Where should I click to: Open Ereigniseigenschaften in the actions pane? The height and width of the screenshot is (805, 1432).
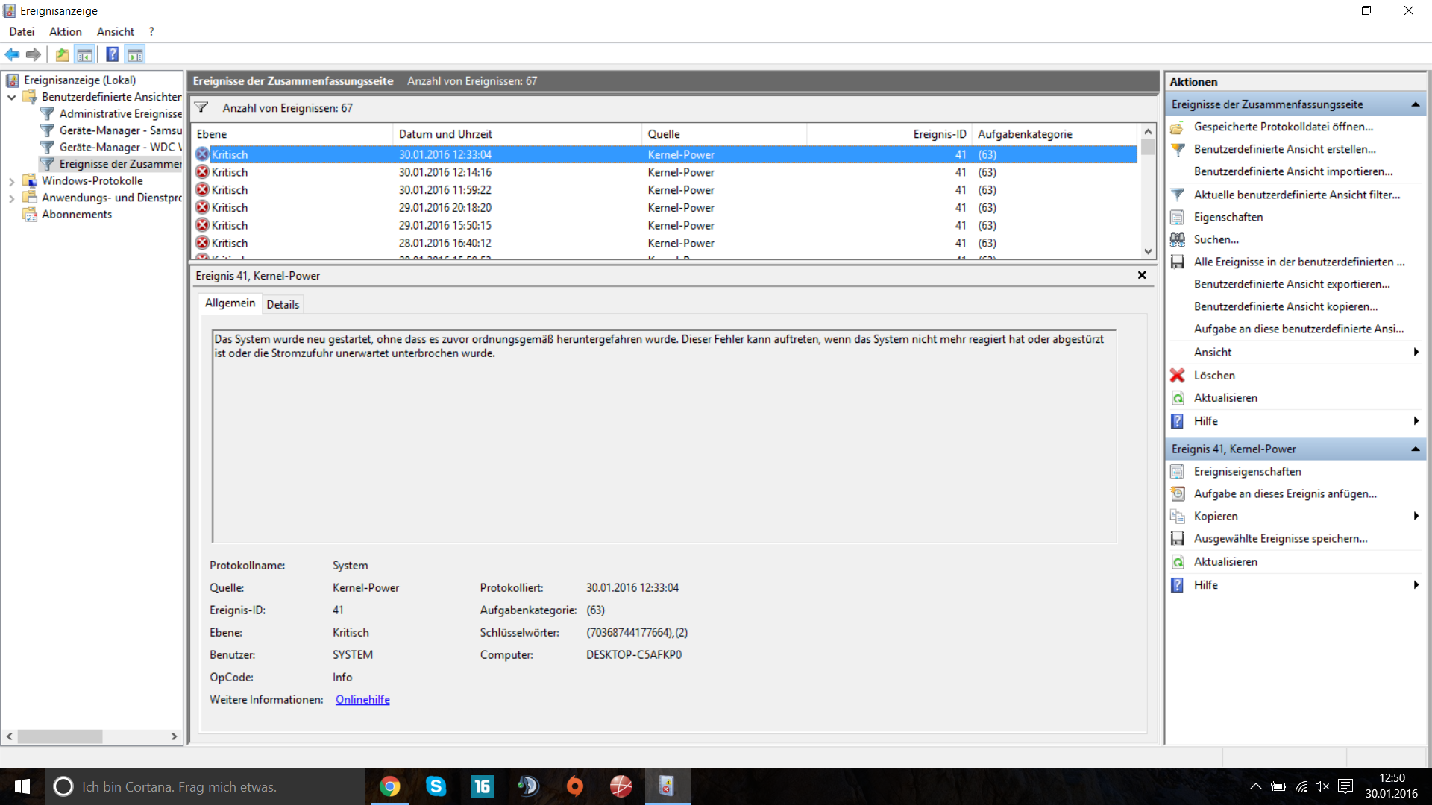point(1247,472)
